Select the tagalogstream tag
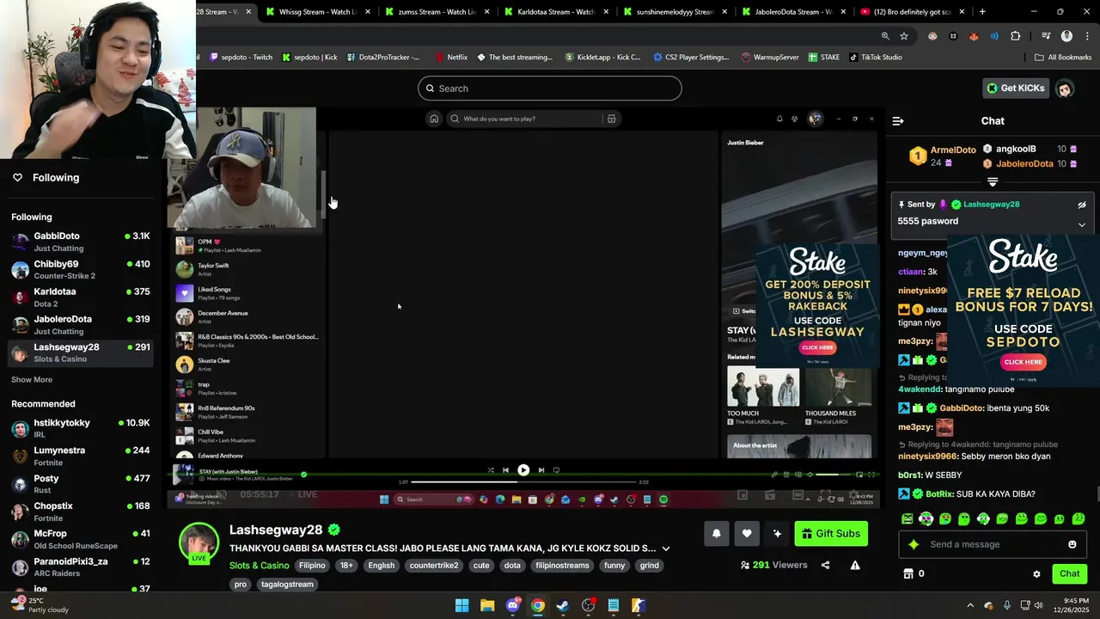This screenshot has width=1100, height=619. tap(287, 585)
